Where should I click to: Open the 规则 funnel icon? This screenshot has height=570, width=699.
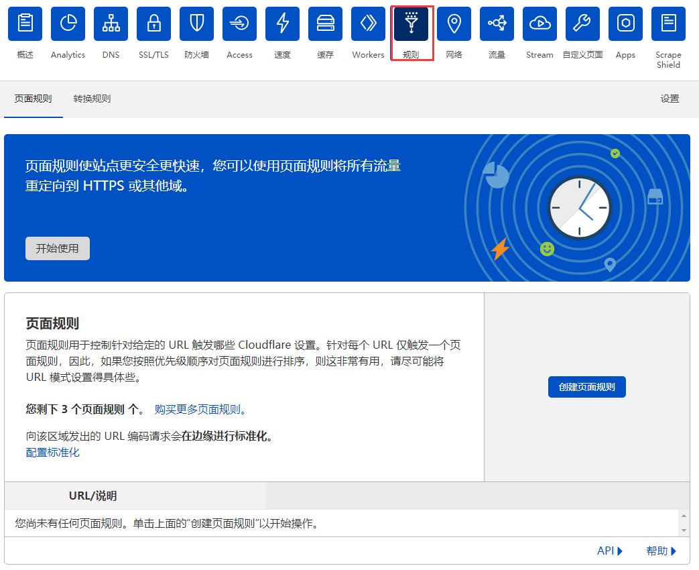pos(411,23)
